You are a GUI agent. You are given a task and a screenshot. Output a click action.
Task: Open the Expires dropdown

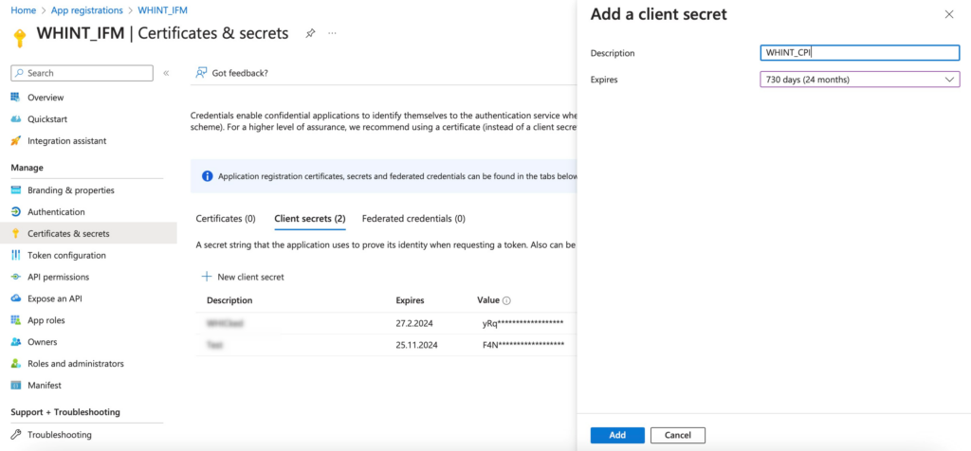pos(859,80)
